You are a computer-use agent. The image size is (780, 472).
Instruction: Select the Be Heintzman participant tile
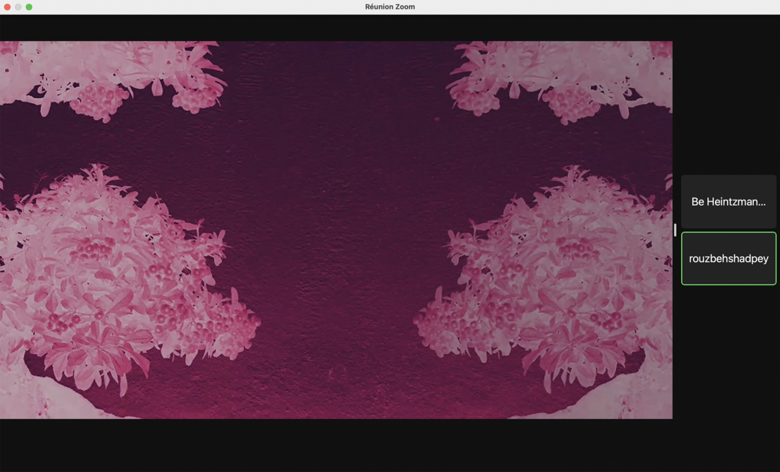click(x=729, y=201)
